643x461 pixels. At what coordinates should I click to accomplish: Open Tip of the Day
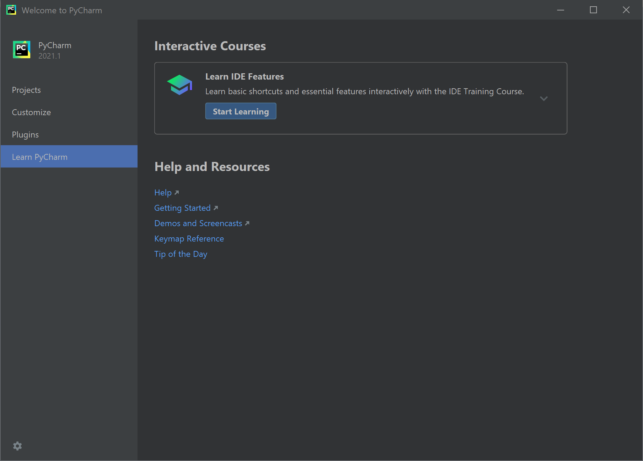[181, 254]
